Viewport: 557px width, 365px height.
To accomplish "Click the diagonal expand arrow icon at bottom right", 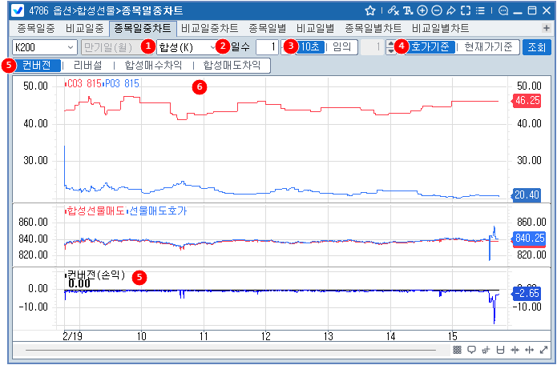I will click(543, 350).
